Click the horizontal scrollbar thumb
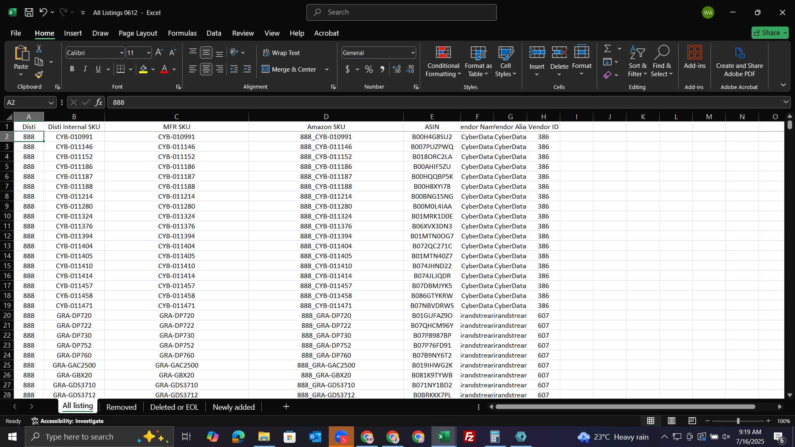This screenshot has height=447, width=795. click(625, 407)
